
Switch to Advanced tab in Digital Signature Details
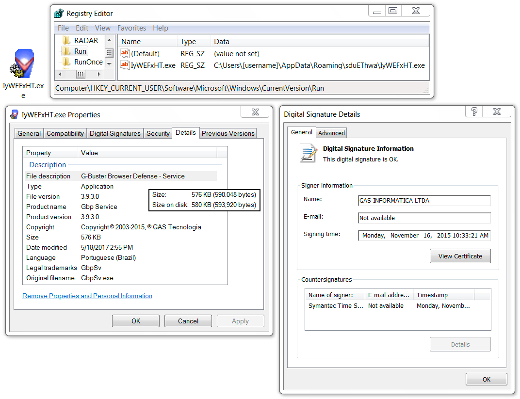pos(331,133)
